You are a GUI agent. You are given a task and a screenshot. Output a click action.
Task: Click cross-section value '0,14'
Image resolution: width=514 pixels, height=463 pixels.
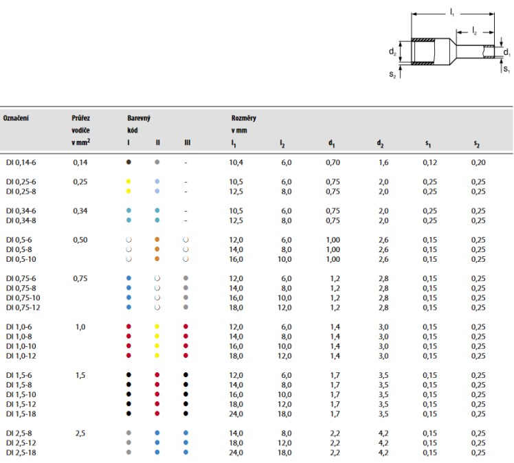[x=80, y=163]
